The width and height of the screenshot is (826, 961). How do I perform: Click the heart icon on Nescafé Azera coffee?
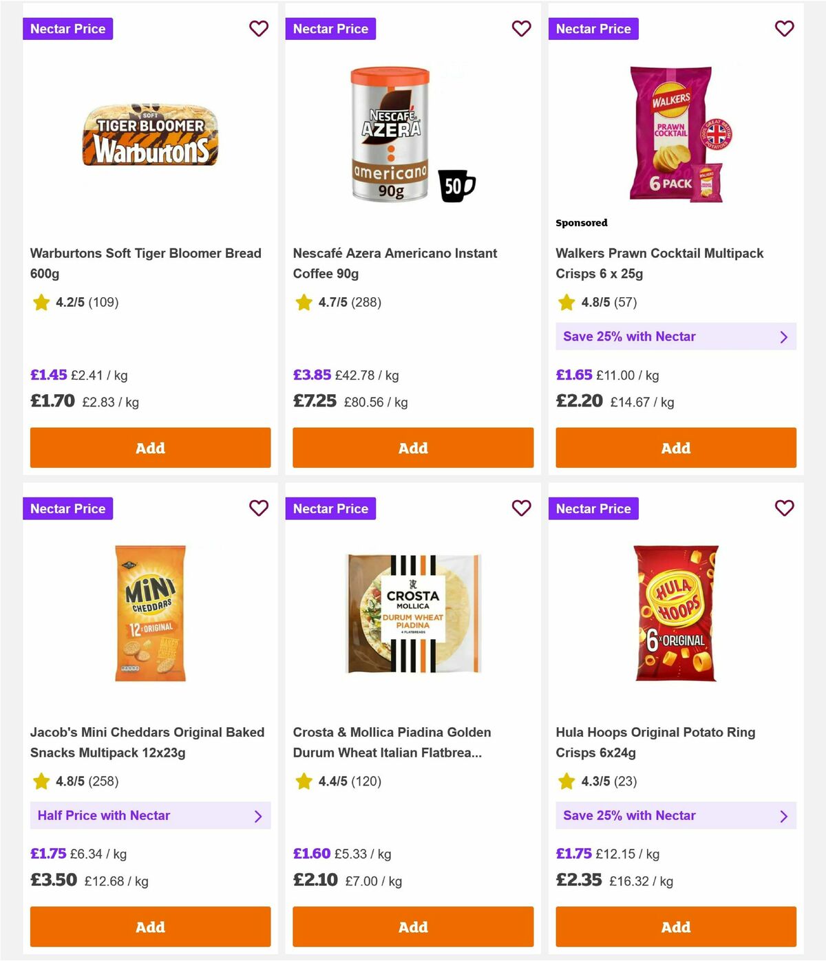point(521,29)
